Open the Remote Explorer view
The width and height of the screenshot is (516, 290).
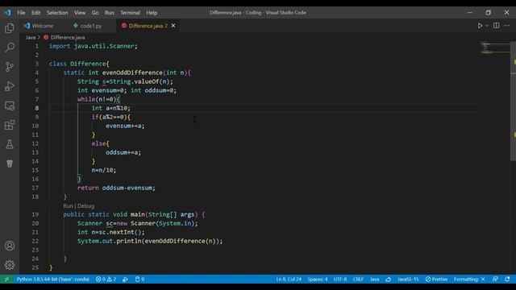10,106
